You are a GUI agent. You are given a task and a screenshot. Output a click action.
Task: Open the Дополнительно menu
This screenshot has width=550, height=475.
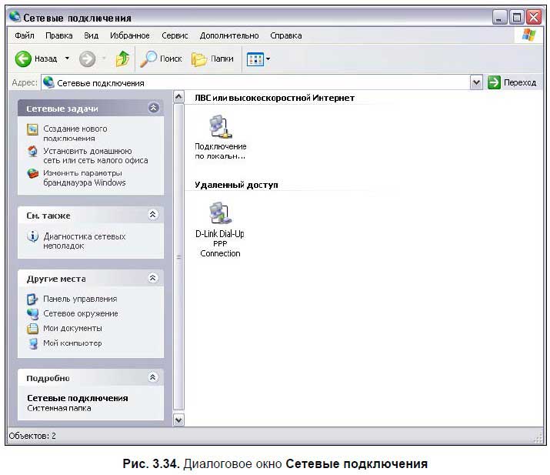pos(229,35)
